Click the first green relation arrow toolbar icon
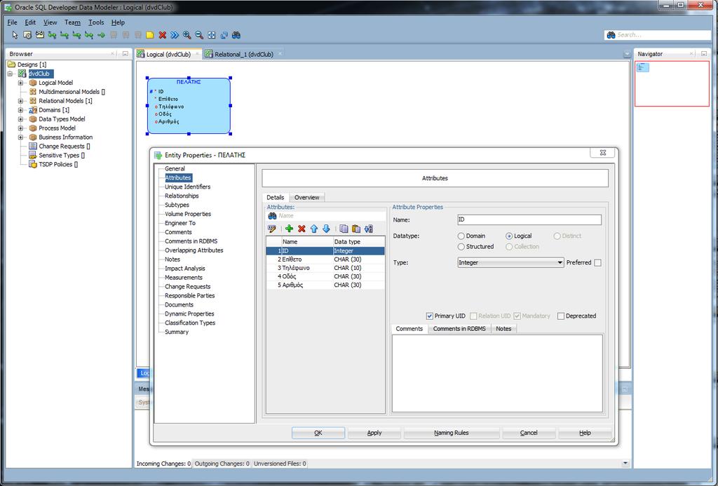 [52, 35]
